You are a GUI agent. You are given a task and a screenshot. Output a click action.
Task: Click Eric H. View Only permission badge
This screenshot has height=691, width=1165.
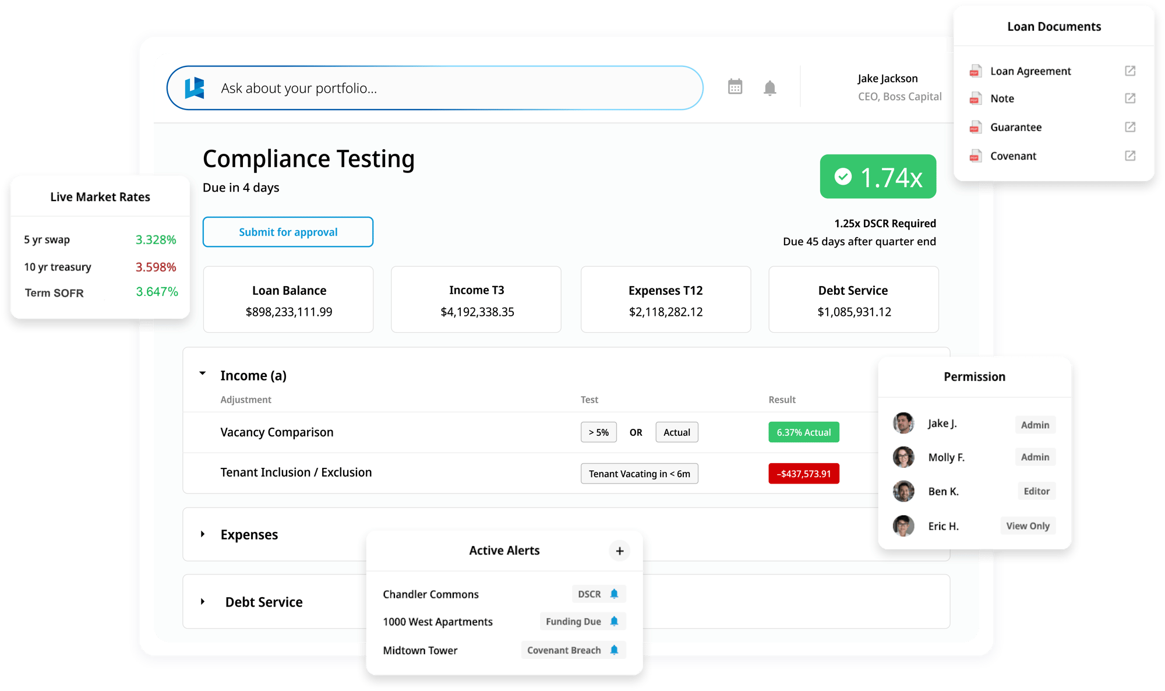point(1028,526)
